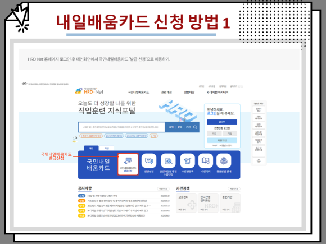Open 정보마당 top menu

point(189,93)
